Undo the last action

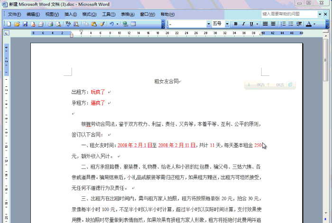click(x=111, y=24)
